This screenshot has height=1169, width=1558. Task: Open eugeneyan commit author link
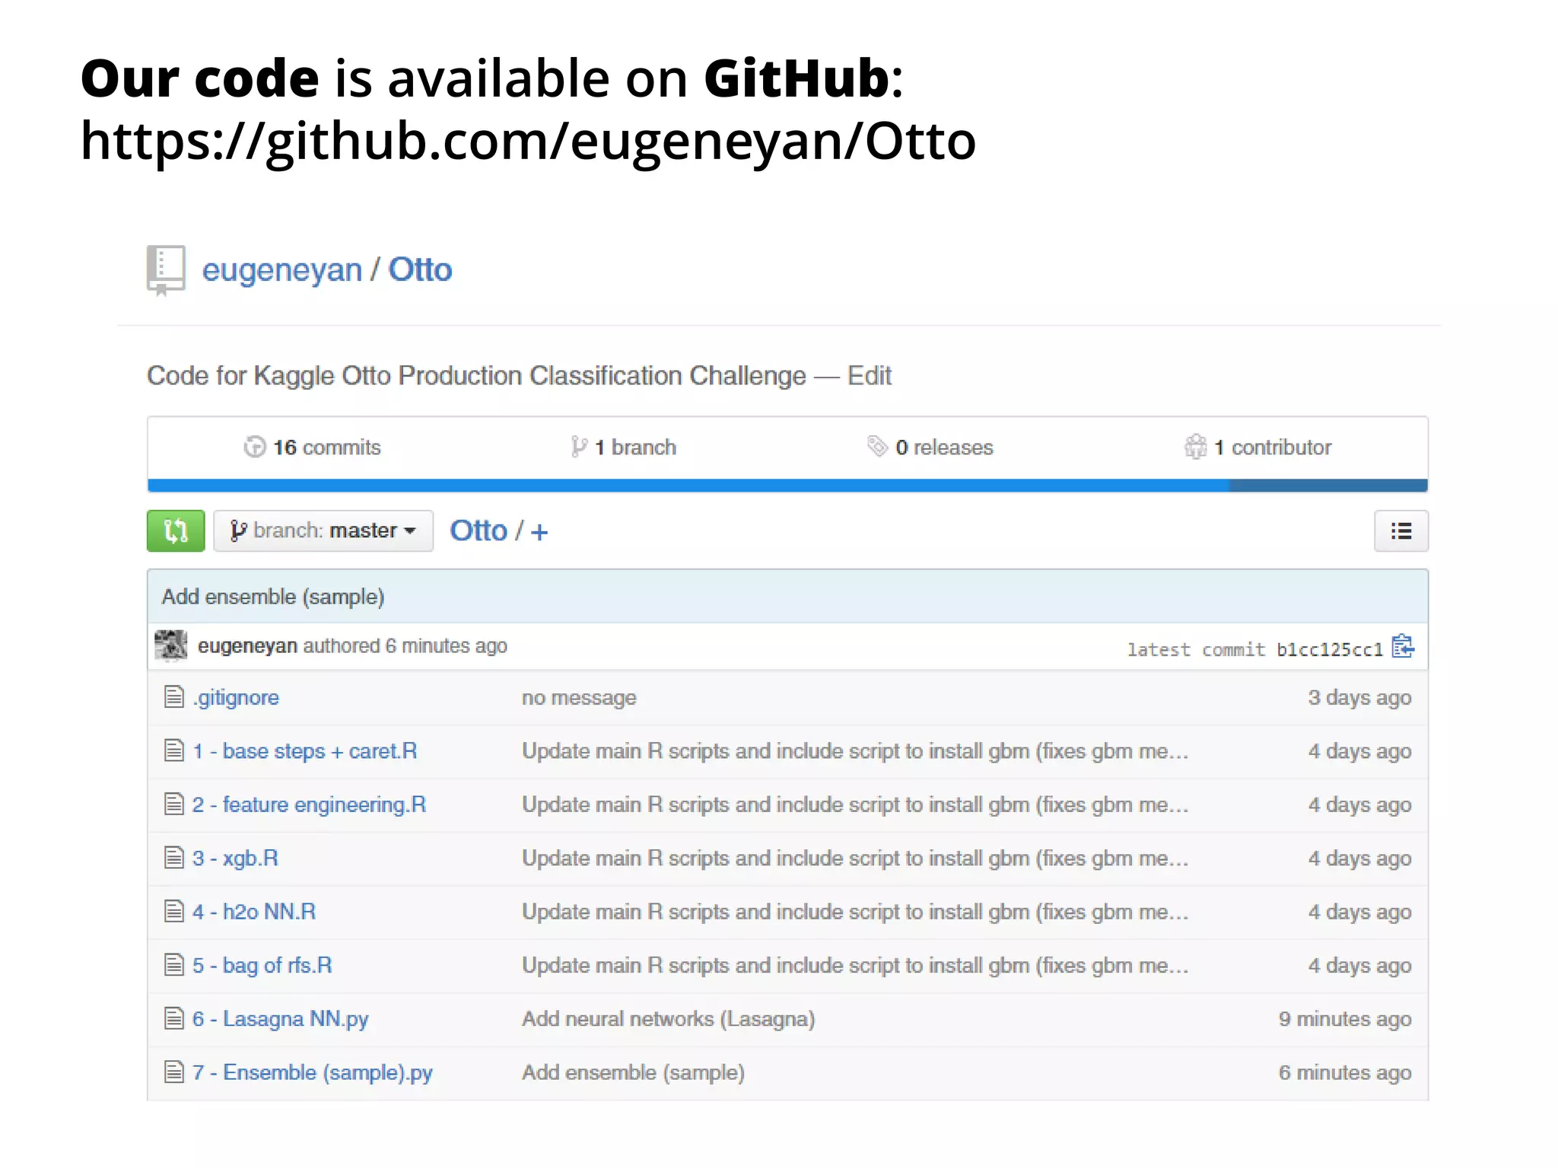pyautogui.click(x=247, y=646)
